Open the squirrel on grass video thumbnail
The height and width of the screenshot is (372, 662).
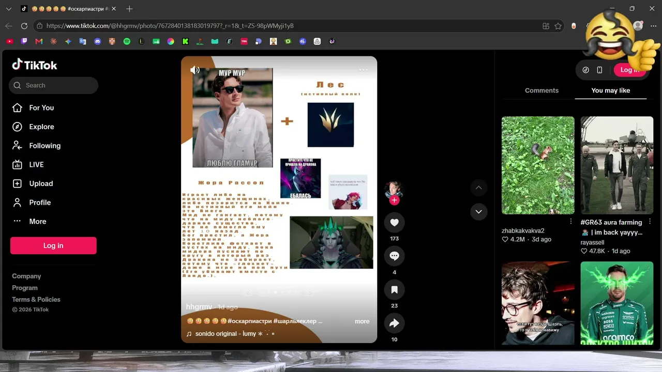(538, 165)
